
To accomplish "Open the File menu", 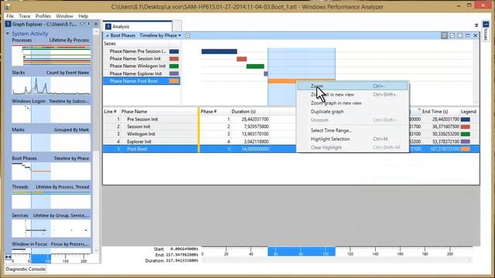I will (10, 16).
